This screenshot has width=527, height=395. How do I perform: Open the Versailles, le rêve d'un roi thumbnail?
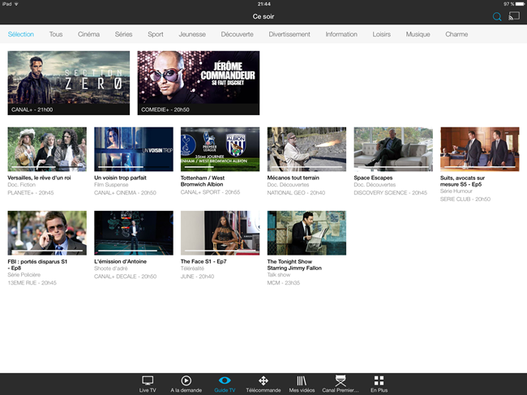click(47, 149)
